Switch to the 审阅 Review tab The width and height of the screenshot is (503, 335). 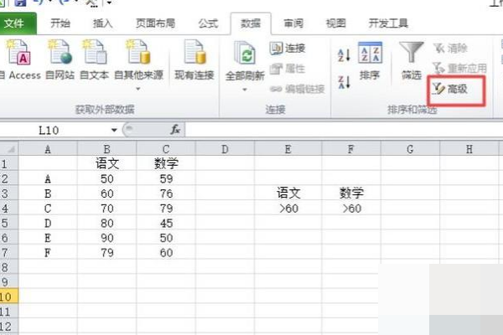point(293,23)
